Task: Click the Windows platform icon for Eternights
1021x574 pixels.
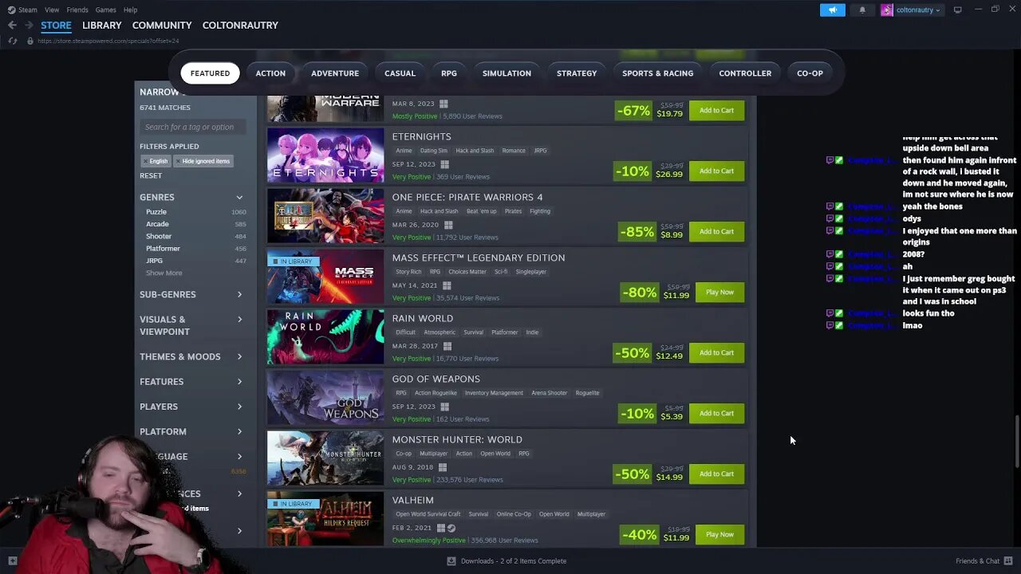Action: 444,164
